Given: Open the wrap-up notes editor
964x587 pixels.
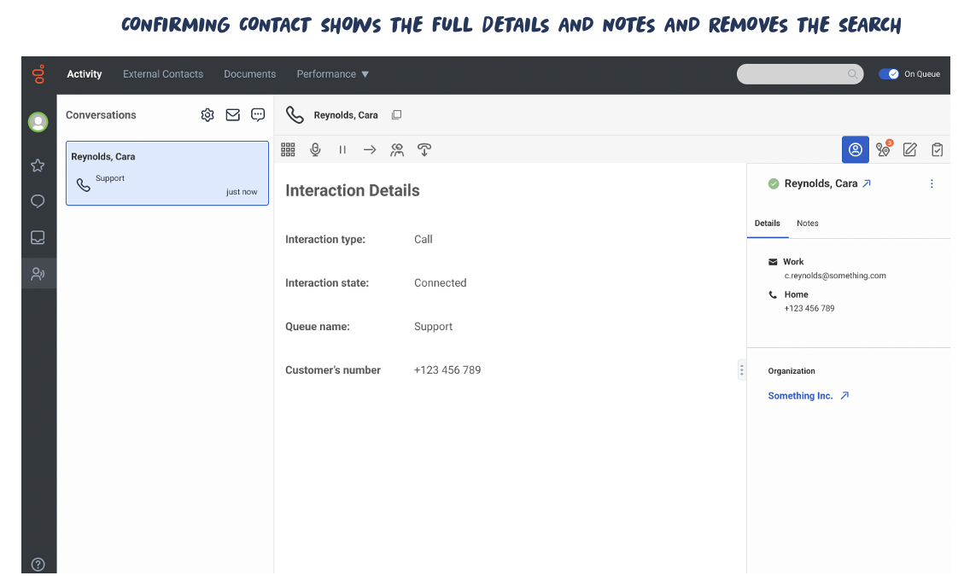Looking at the screenshot, I should (909, 149).
